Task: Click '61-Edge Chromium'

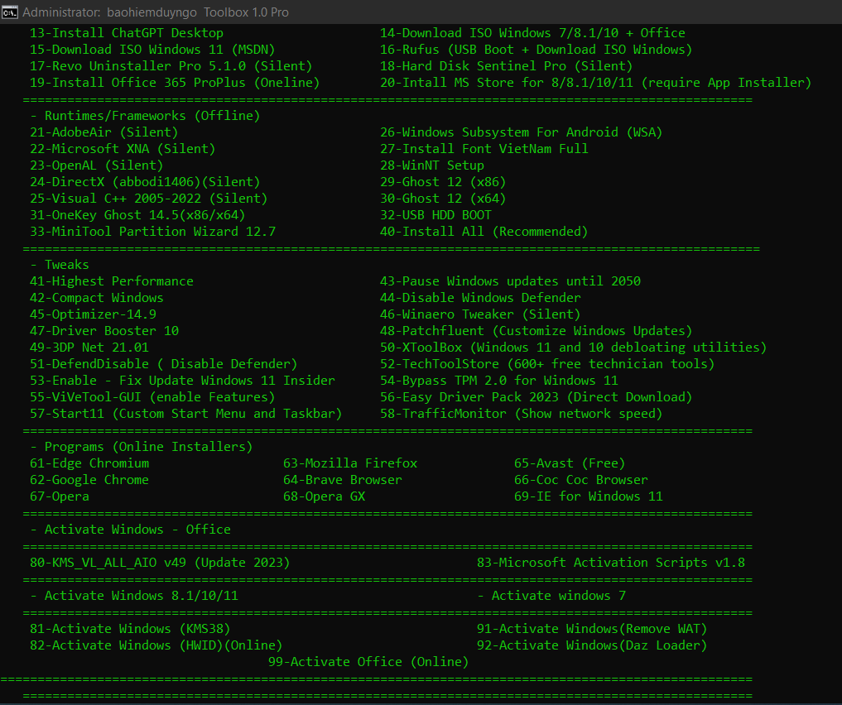Action: 89,463
